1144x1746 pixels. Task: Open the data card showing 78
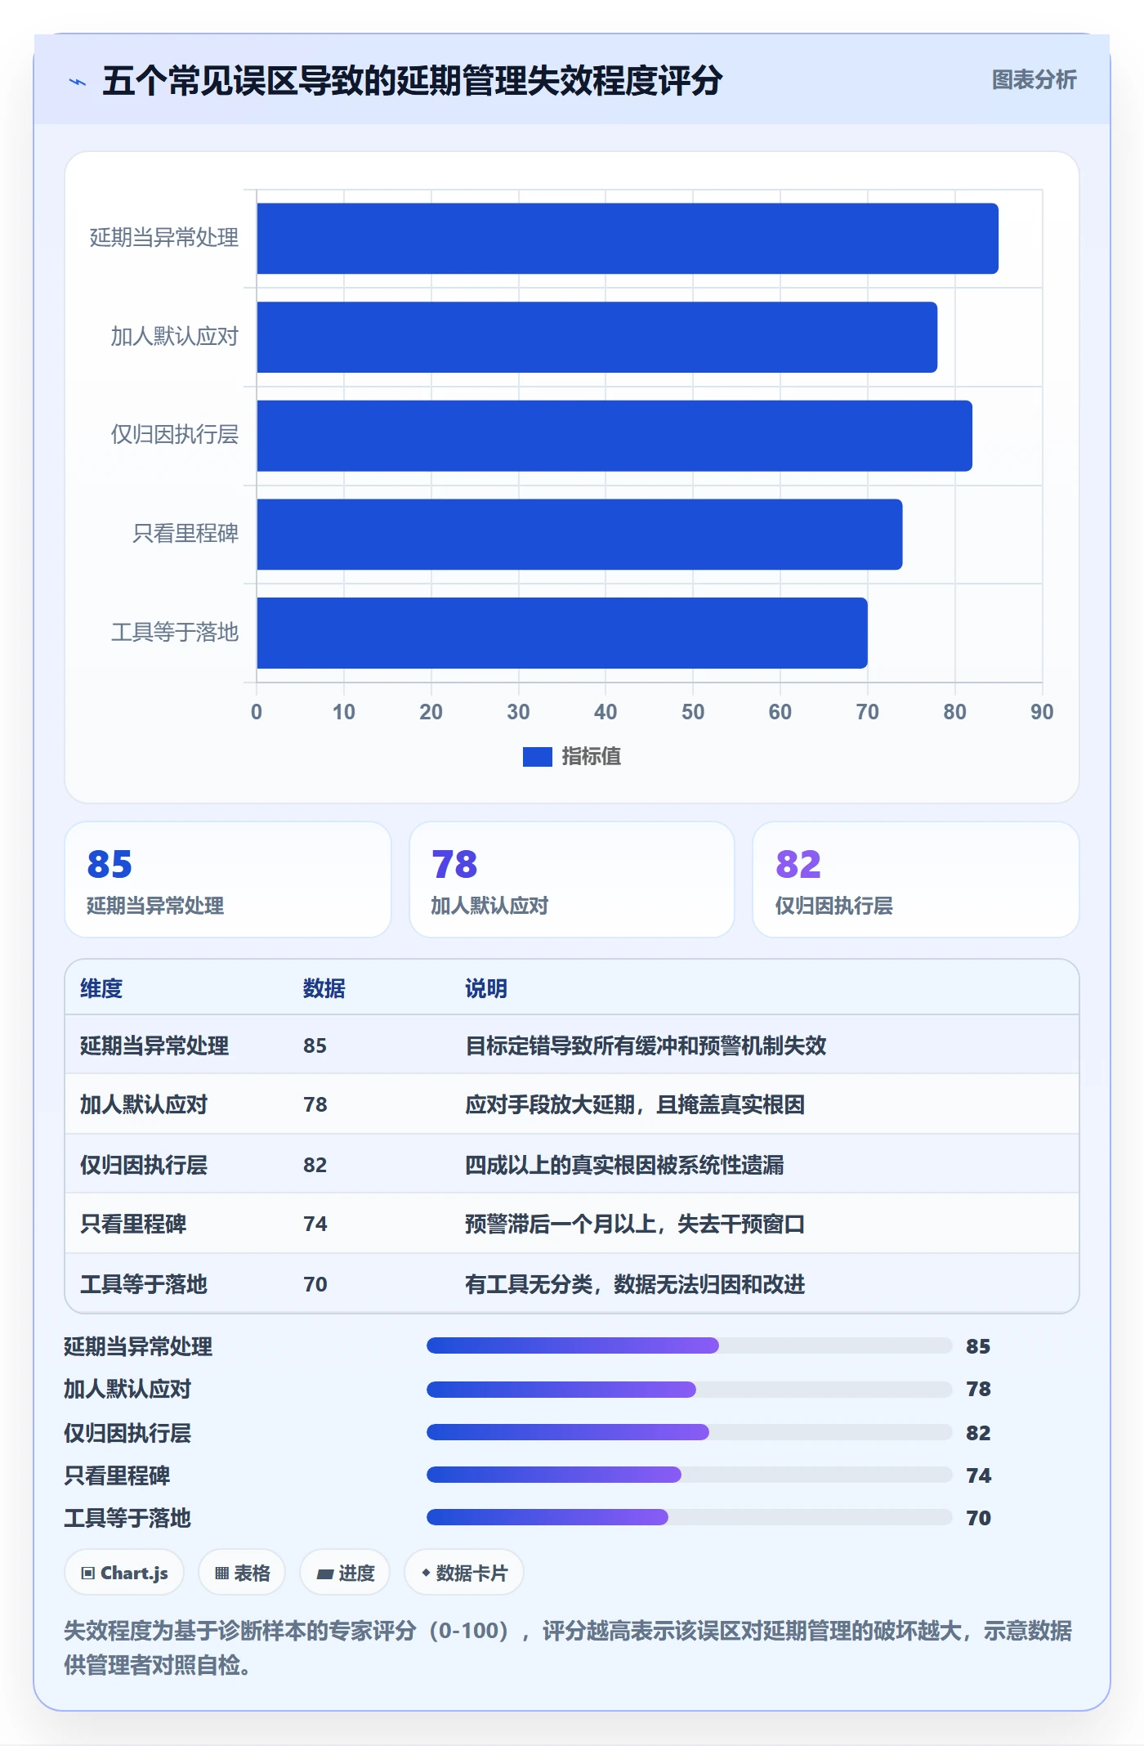pyautogui.click(x=572, y=880)
